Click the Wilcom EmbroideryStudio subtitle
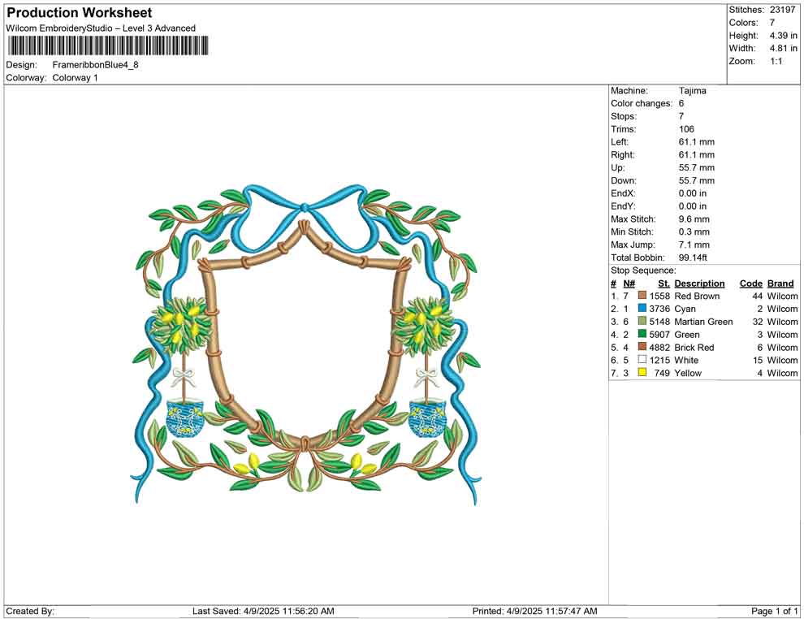Screen dimensions: 804x619 101,28
